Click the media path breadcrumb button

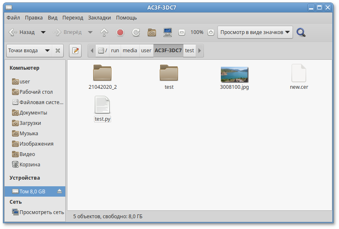click(x=130, y=51)
